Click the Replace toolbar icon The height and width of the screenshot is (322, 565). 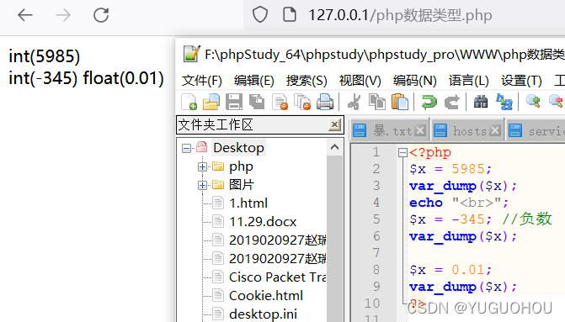[x=504, y=102]
